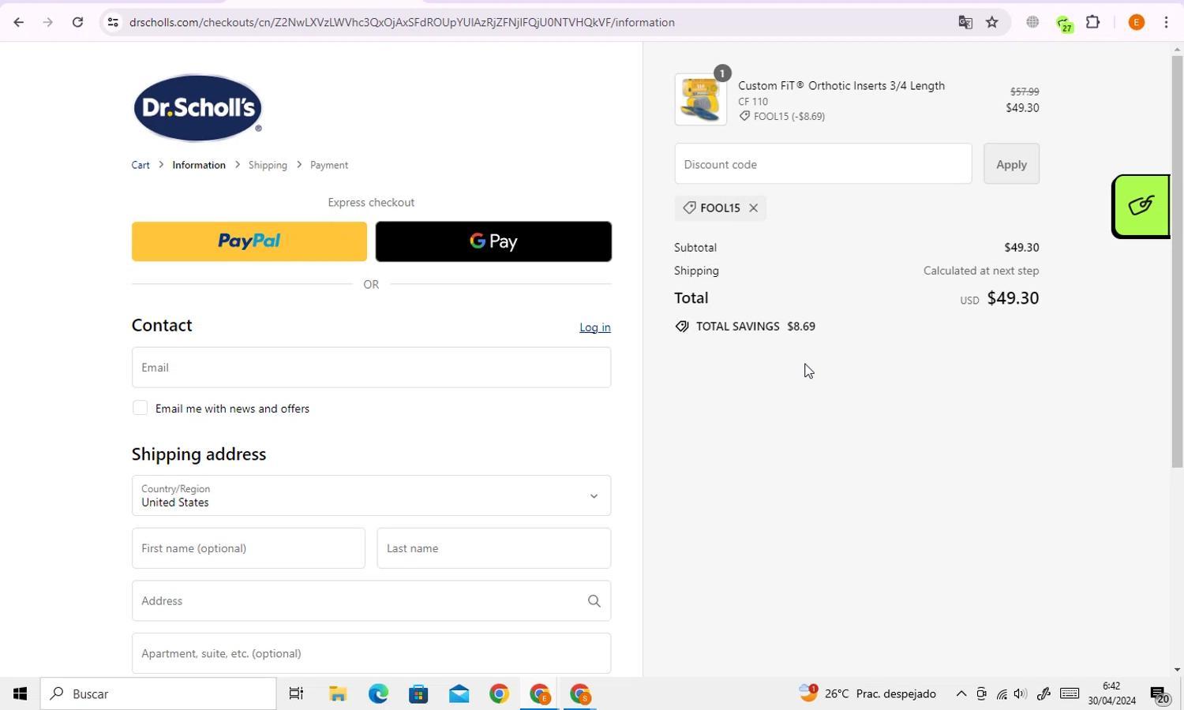The height and width of the screenshot is (710, 1184).
Task: Bookmark this page with the star icon
Action: [x=992, y=22]
